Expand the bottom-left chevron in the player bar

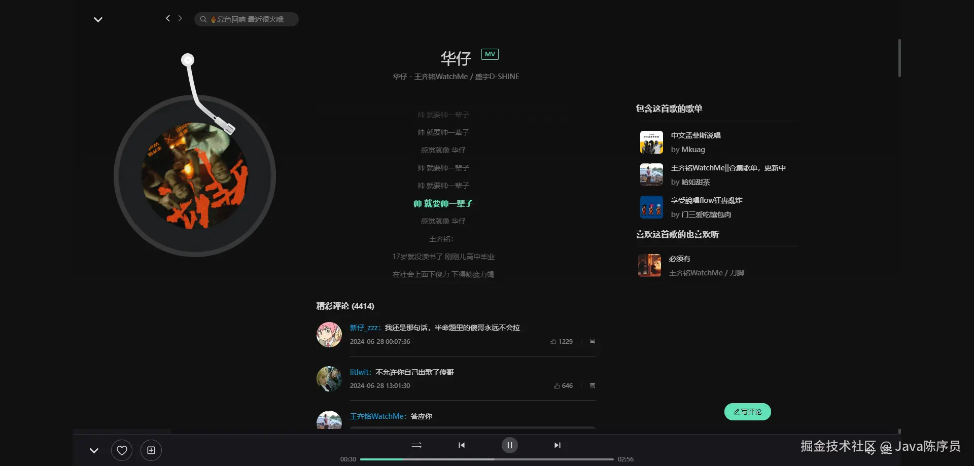[94, 450]
